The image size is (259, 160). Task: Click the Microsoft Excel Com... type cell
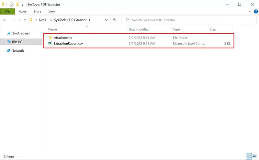(x=189, y=44)
